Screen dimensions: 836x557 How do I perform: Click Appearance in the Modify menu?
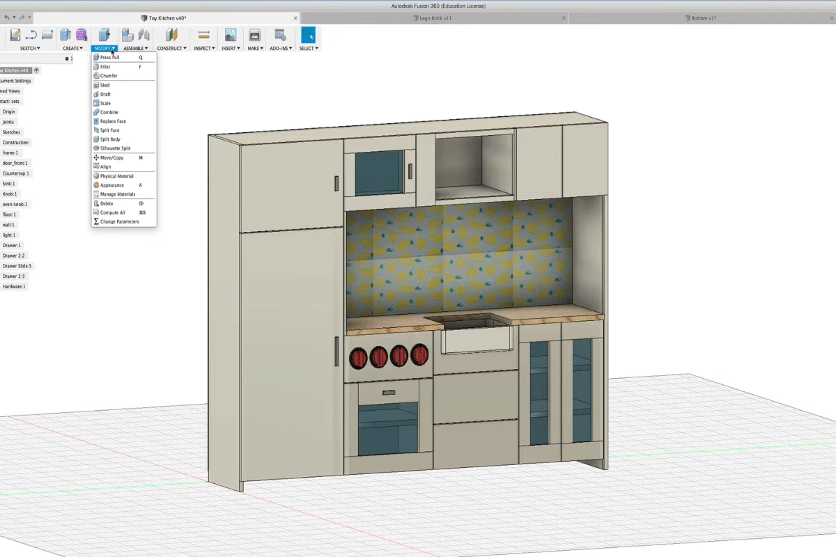point(111,185)
